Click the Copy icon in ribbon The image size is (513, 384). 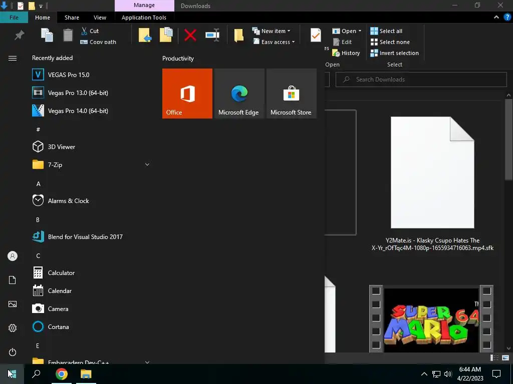[47, 35]
